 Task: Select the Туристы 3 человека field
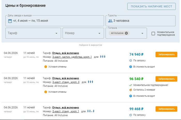pos(142,21)
